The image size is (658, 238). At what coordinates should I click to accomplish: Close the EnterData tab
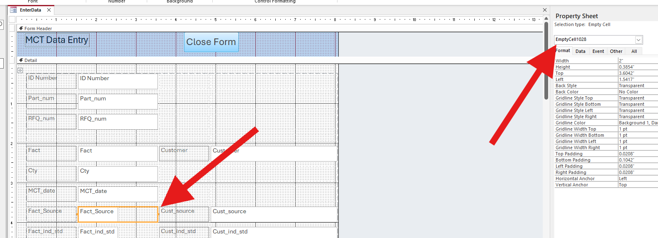click(49, 10)
